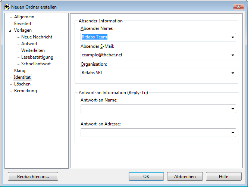Select Schnellantwort in the tree
Screen dimensions: 248x187
(x=36, y=64)
